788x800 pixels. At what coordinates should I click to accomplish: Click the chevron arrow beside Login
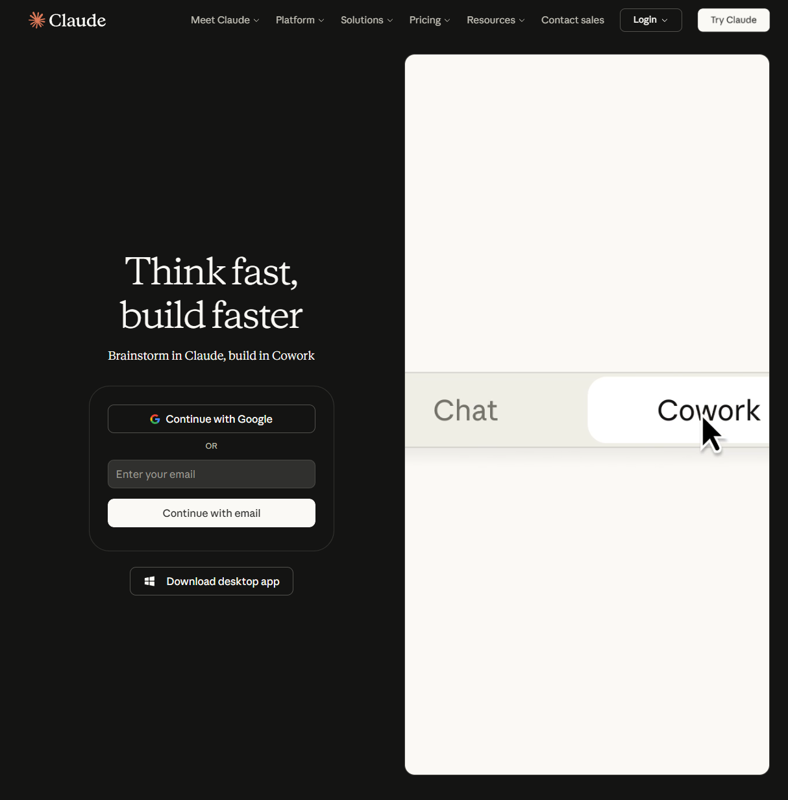coord(664,20)
